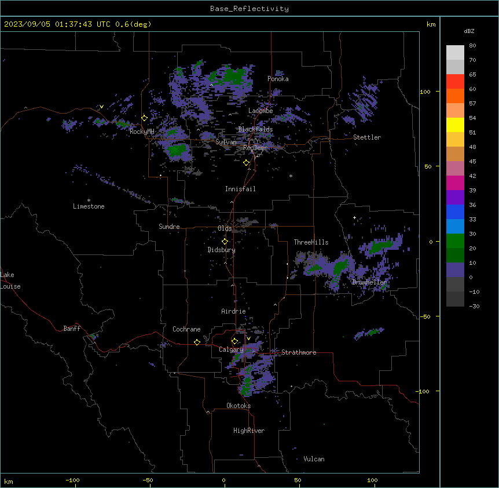Pick the blue legend swatch between 36 and 33
The image size is (499, 488).
coord(455,212)
